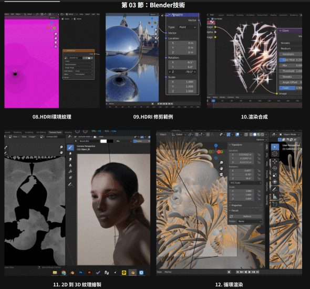The height and width of the screenshot is (289, 310).
Task: Jump to first frame in flower viewport timeline
Action: (x=237, y=272)
